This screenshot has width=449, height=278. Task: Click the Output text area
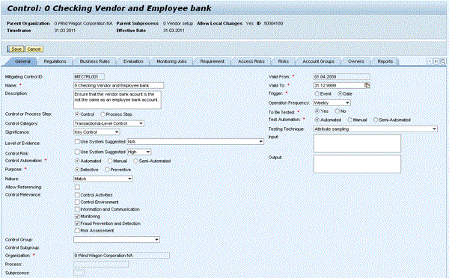pos(357,164)
